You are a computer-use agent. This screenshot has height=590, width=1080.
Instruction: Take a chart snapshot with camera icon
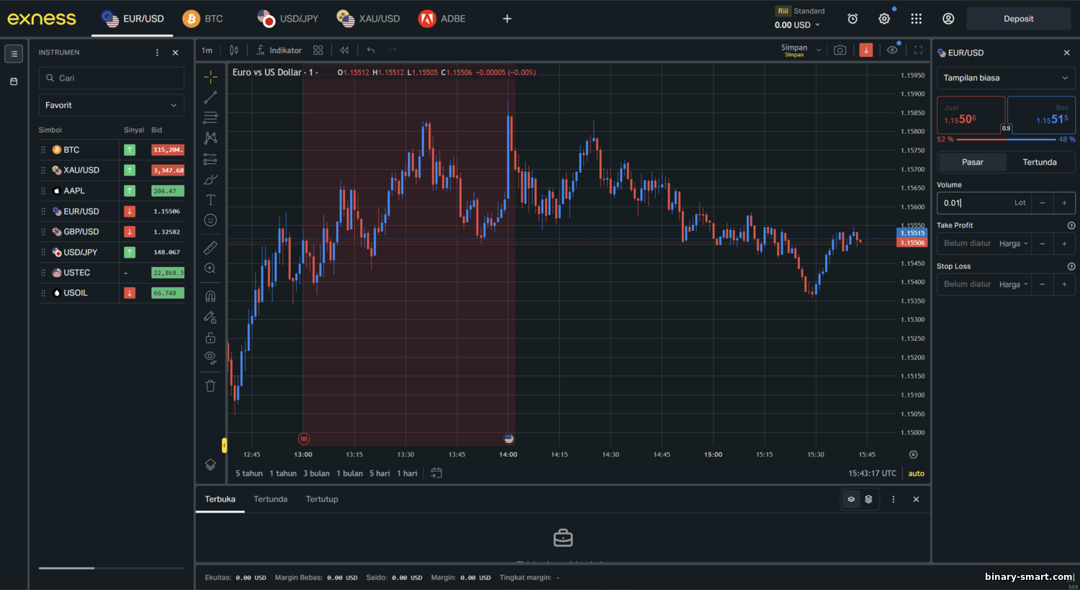click(x=840, y=50)
